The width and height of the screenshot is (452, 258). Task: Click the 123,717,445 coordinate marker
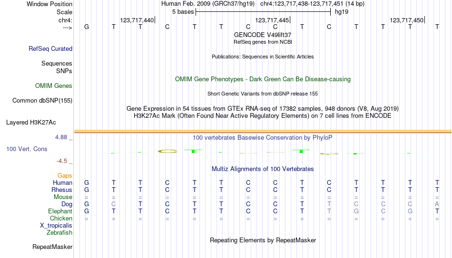[x=272, y=20]
